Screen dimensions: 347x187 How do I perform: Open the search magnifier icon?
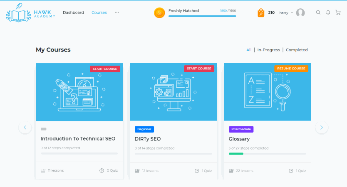pos(318,12)
